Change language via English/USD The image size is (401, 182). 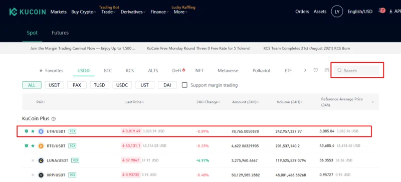coord(360,12)
